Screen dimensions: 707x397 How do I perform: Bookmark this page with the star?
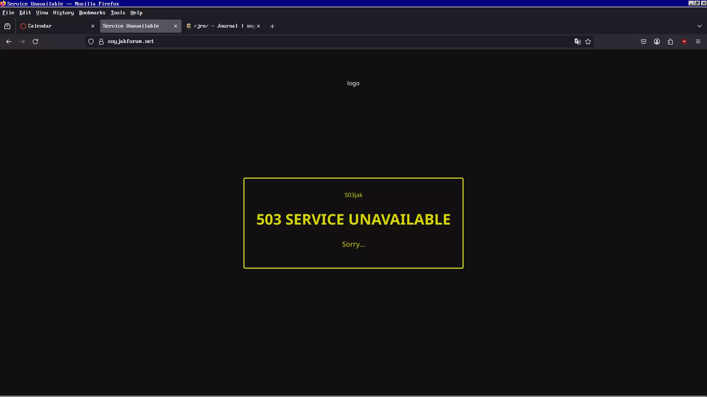(x=588, y=42)
